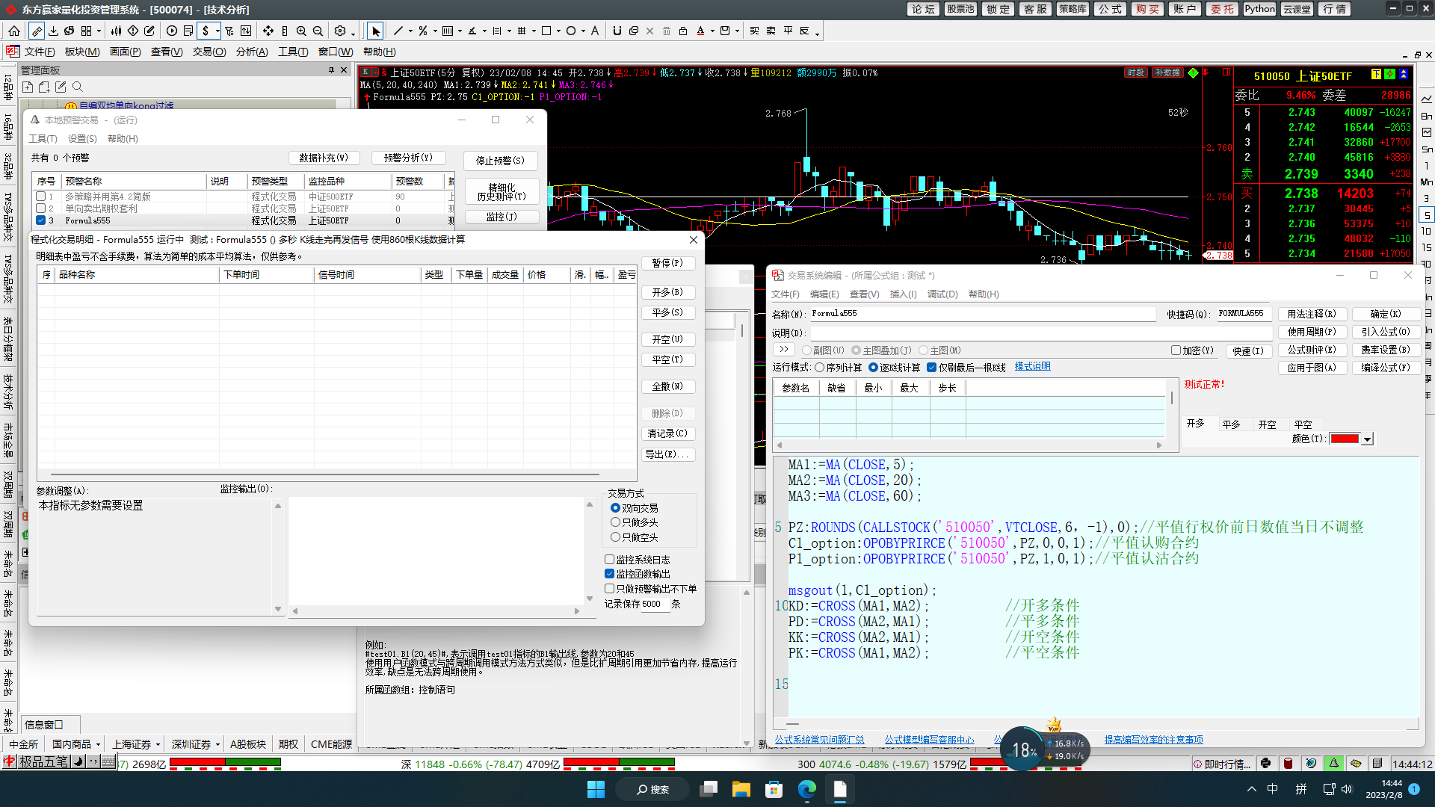Click the dollar sign trading icon
Image resolution: width=1435 pixels, height=807 pixels.
point(206,31)
